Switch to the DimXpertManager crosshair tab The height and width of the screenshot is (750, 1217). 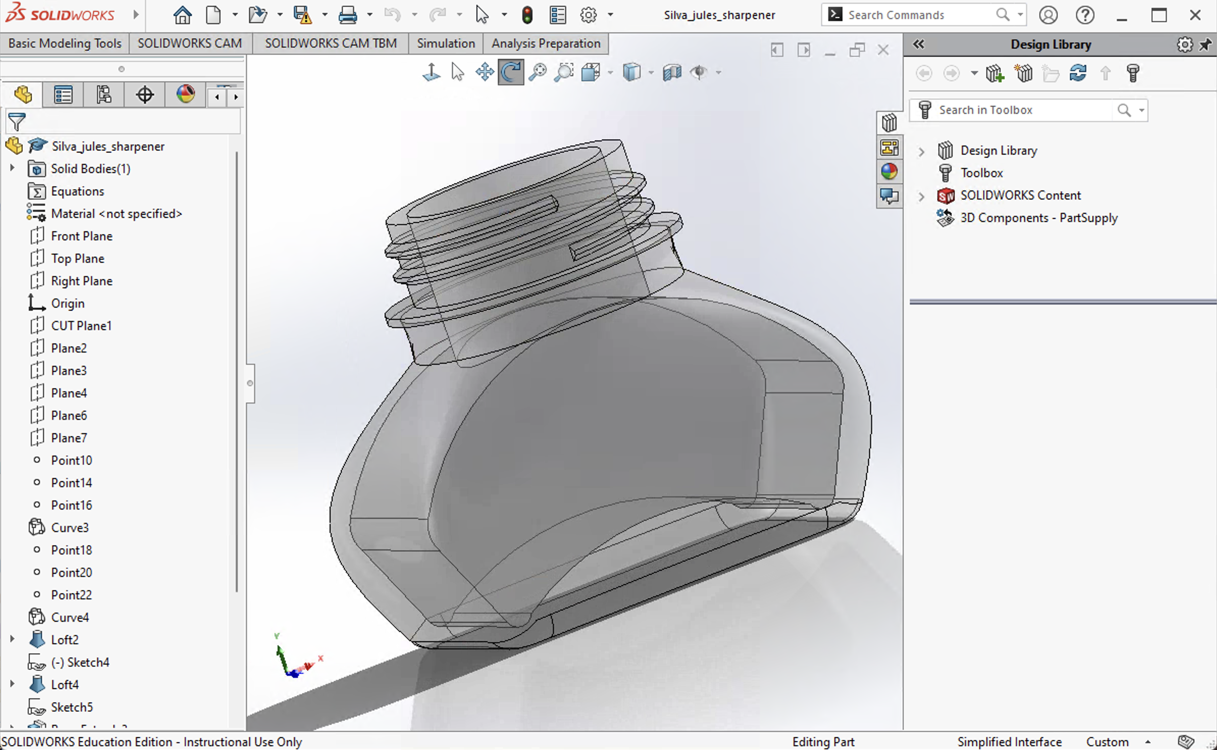(x=145, y=94)
